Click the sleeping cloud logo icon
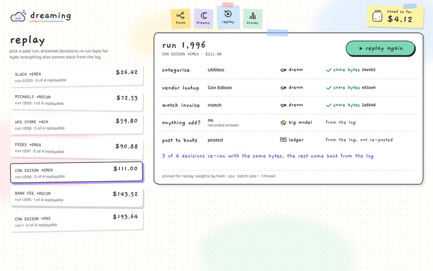The height and width of the screenshot is (271, 433). point(18,16)
